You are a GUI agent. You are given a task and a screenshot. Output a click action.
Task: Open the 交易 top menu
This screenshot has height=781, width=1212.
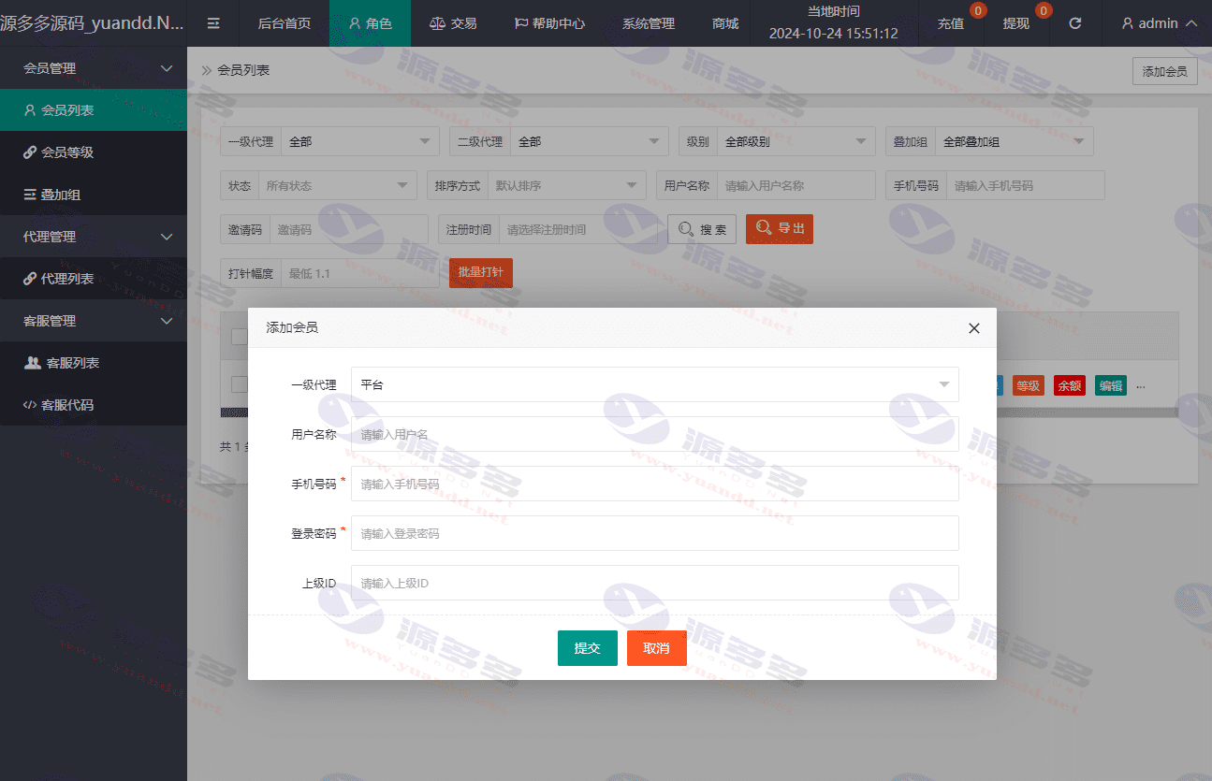click(x=452, y=23)
